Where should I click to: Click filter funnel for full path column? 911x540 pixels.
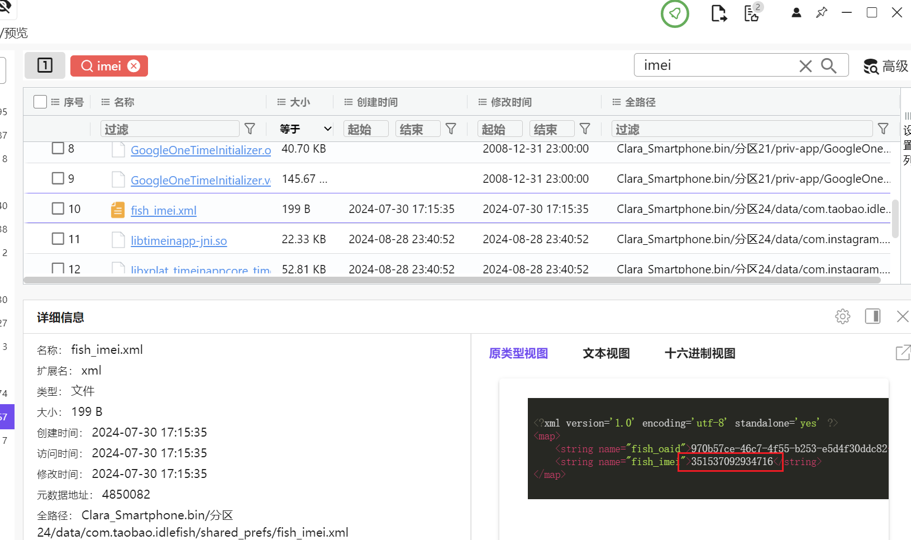883,129
